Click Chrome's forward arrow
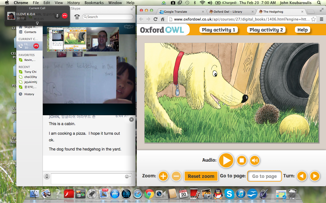This screenshot has width=326, height=203. pyautogui.click(x=148, y=19)
